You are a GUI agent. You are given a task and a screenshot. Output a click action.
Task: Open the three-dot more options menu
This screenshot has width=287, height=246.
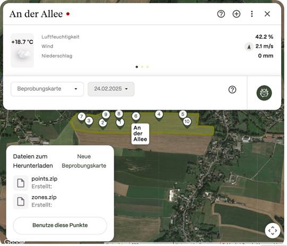tap(252, 14)
